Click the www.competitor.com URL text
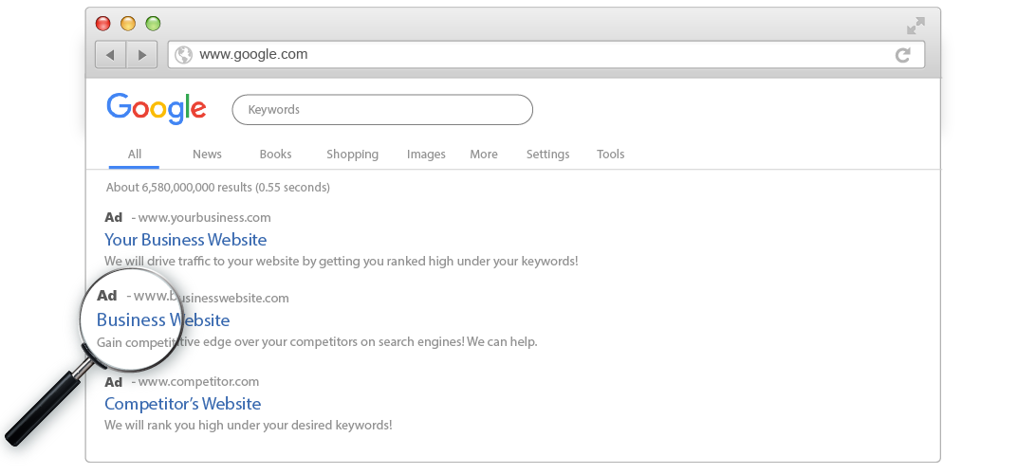 pos(198,382)
